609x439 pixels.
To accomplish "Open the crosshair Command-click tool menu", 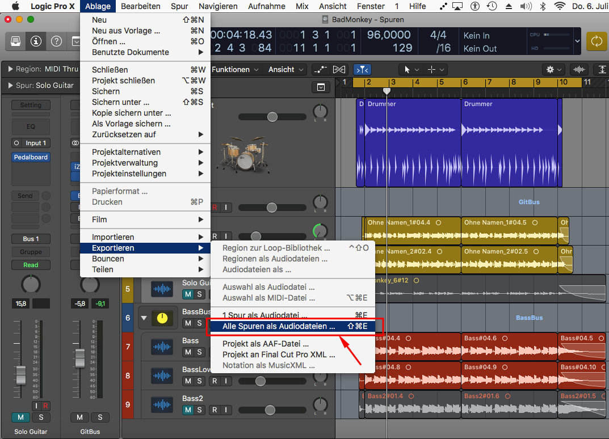I will [435, 69].
